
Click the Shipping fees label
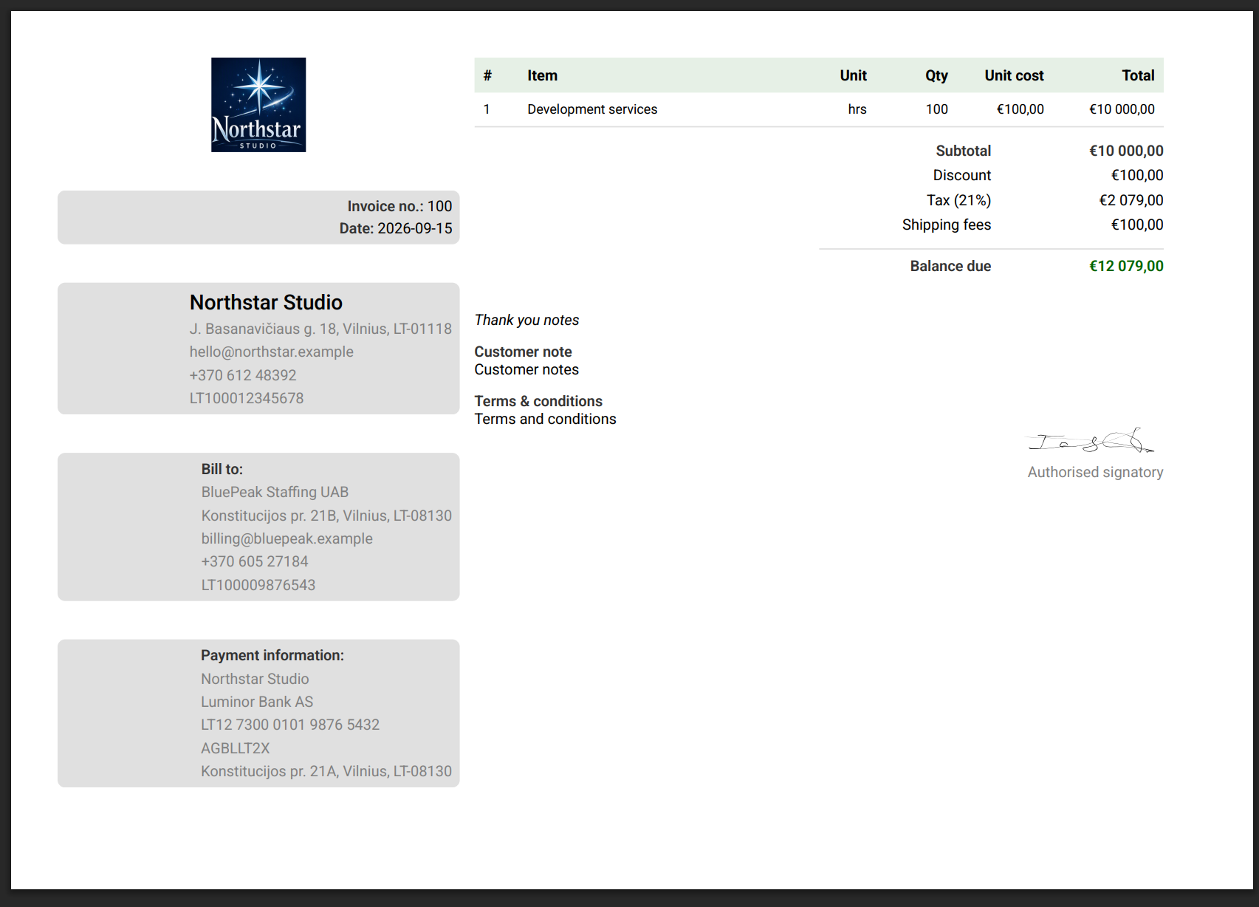947,225
